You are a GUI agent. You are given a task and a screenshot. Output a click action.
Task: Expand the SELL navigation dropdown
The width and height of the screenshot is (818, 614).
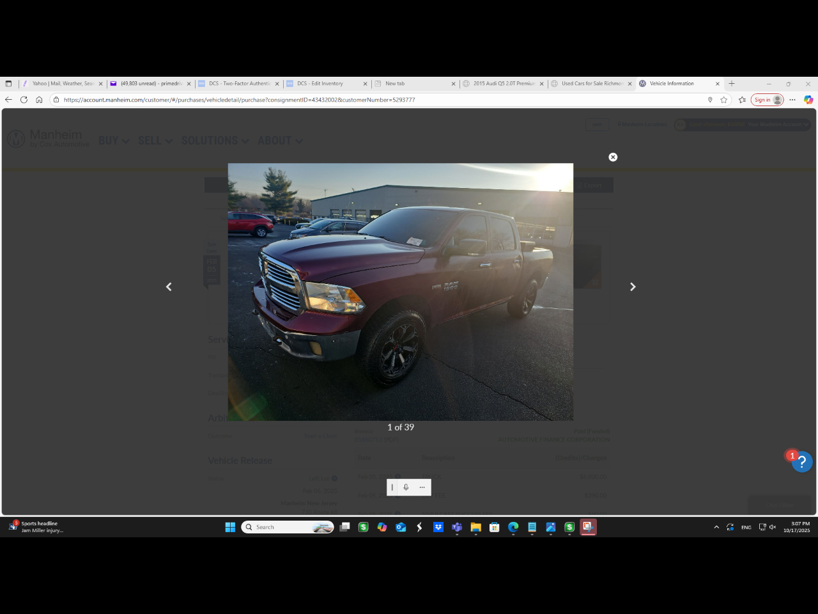coord(155,141)
